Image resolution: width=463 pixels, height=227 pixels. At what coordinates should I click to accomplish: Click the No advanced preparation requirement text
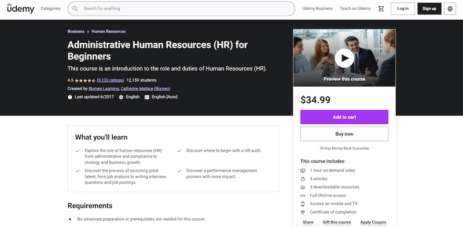(x=141, y=219)
